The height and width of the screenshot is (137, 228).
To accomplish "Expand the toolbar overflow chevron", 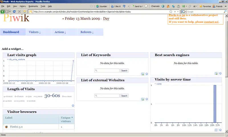I will pos(226,6).
